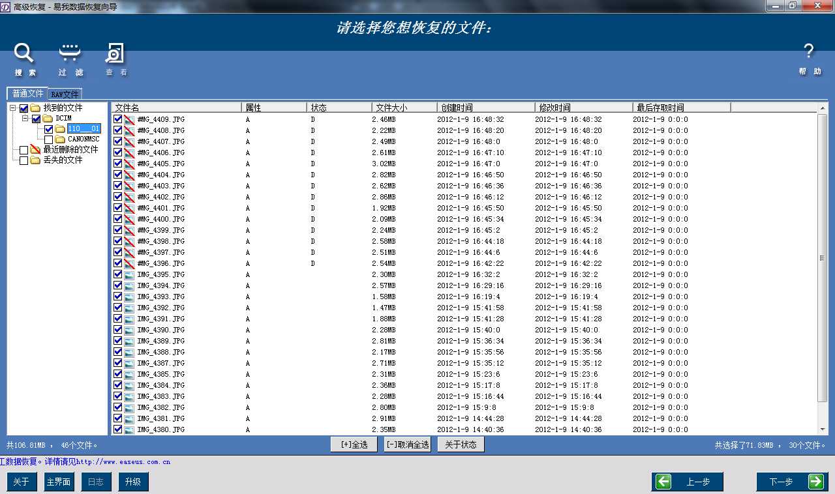
Task: Collapse the 找到的文件 tree node
Action: (x=13, y=108)
